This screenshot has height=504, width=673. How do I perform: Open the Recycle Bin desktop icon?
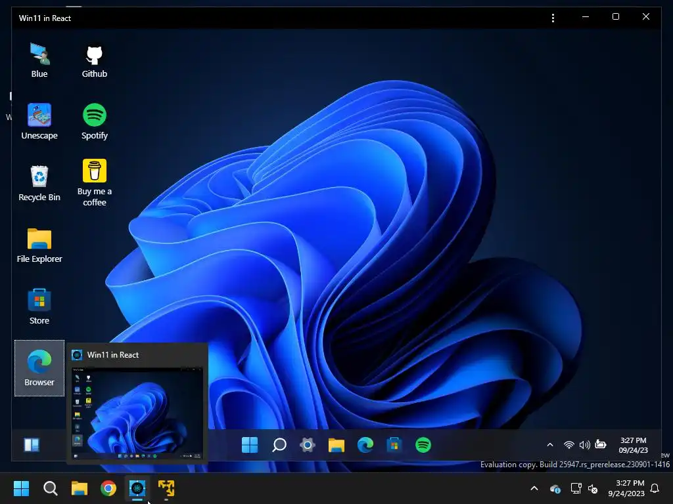click(x=39, y=184)
